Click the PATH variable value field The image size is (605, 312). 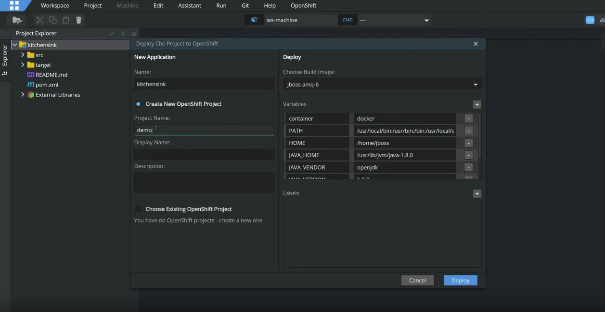click(x=405, y=131)
